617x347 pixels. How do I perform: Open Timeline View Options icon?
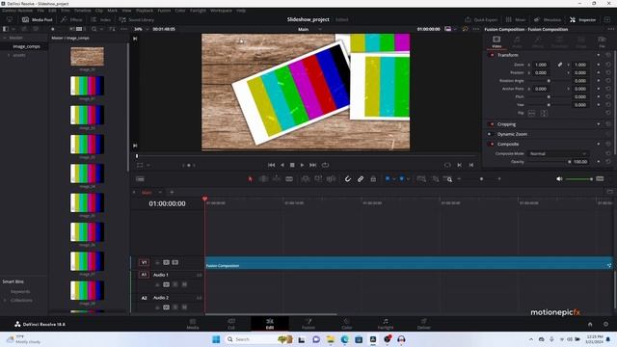pos(140,179)
